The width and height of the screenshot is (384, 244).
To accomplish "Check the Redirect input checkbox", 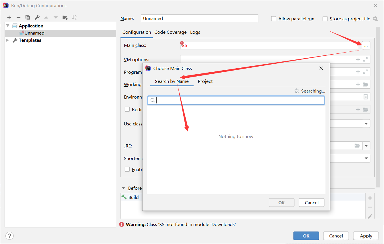I will (x=127, y=109).
